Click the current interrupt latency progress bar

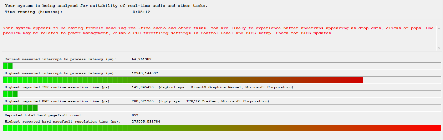pyautogui.click(x=221, y=66)
